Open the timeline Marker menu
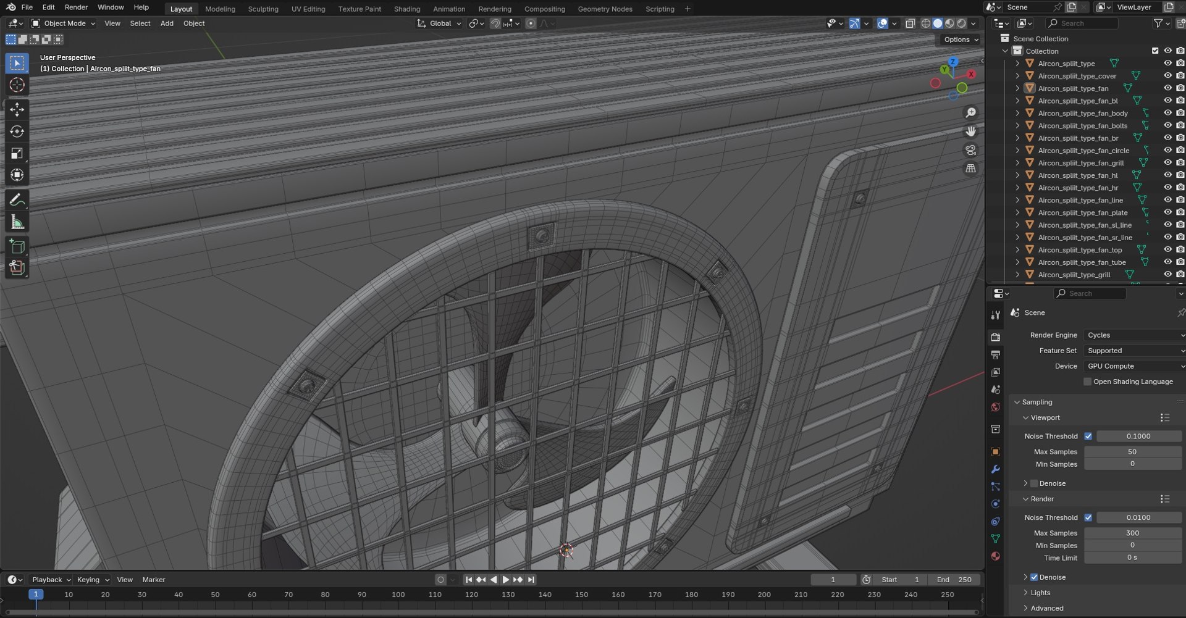Screen dimensions: 1186x618 click(154, 580)
